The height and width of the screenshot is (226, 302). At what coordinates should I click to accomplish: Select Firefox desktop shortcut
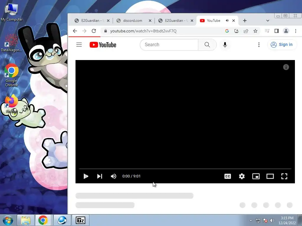point(12,104)
